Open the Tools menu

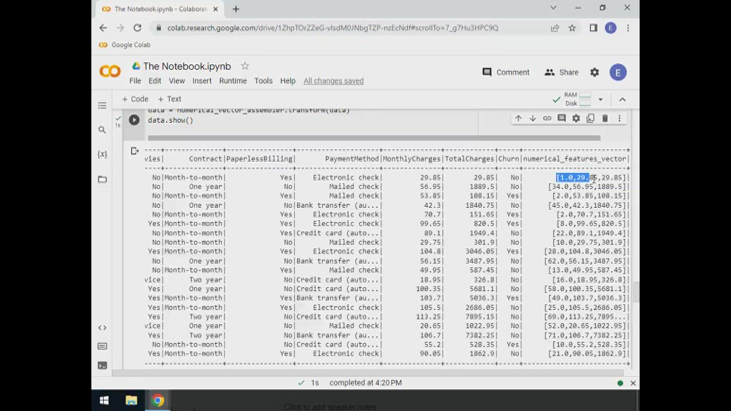pos(263,80)
